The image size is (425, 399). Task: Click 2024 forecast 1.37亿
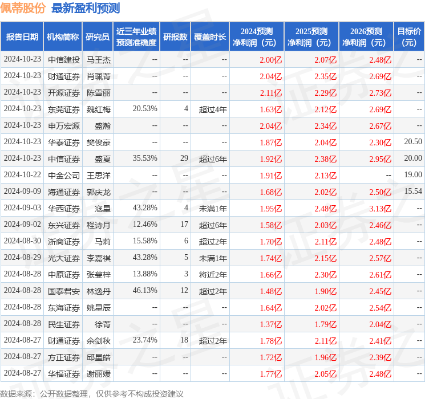click(271, 324)
